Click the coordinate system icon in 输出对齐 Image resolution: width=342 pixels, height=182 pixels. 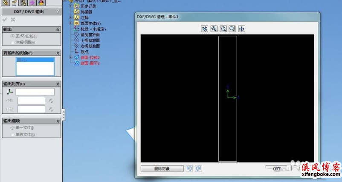click(x=10, y=92)
